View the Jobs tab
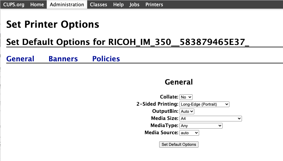Screen dimensions: 283x161 click(134, 4)
